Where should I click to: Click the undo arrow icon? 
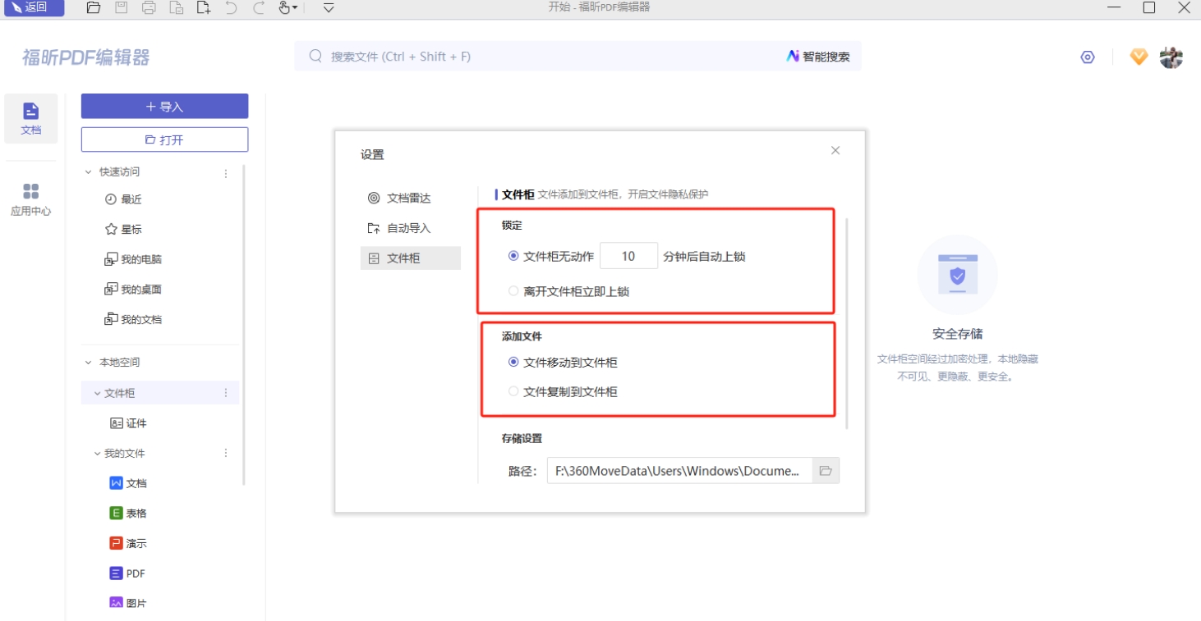point(231,8)
